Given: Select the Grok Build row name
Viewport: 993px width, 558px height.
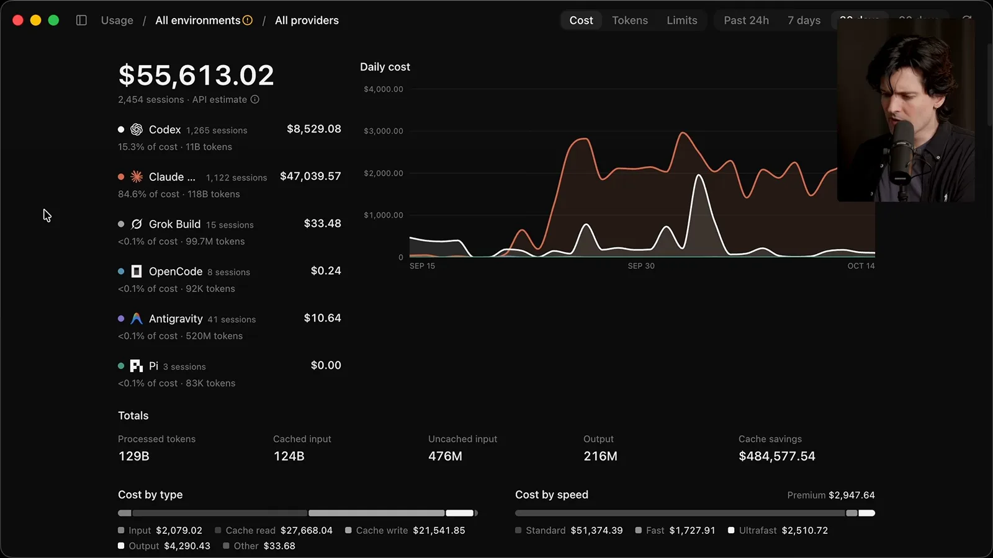Looking at the screenshot, I should (174, 224).
